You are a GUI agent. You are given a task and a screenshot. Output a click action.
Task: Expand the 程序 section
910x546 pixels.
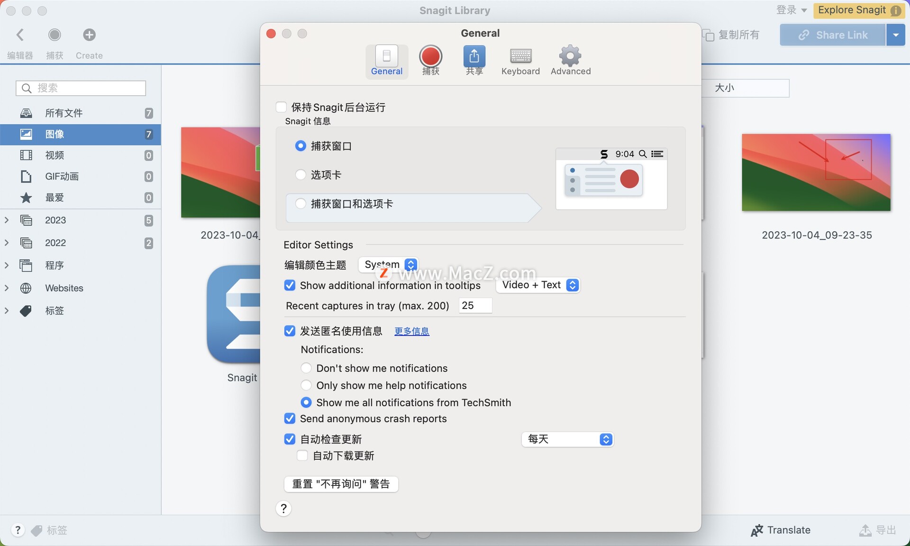click(x=7, y=265)
